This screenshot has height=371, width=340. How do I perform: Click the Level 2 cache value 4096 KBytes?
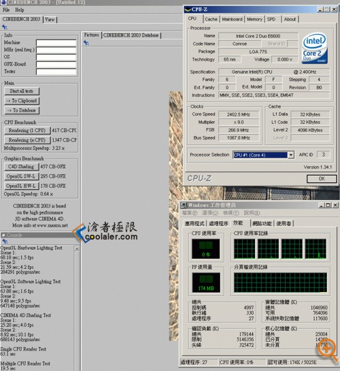pyautogui.click(x=310, y=130)
